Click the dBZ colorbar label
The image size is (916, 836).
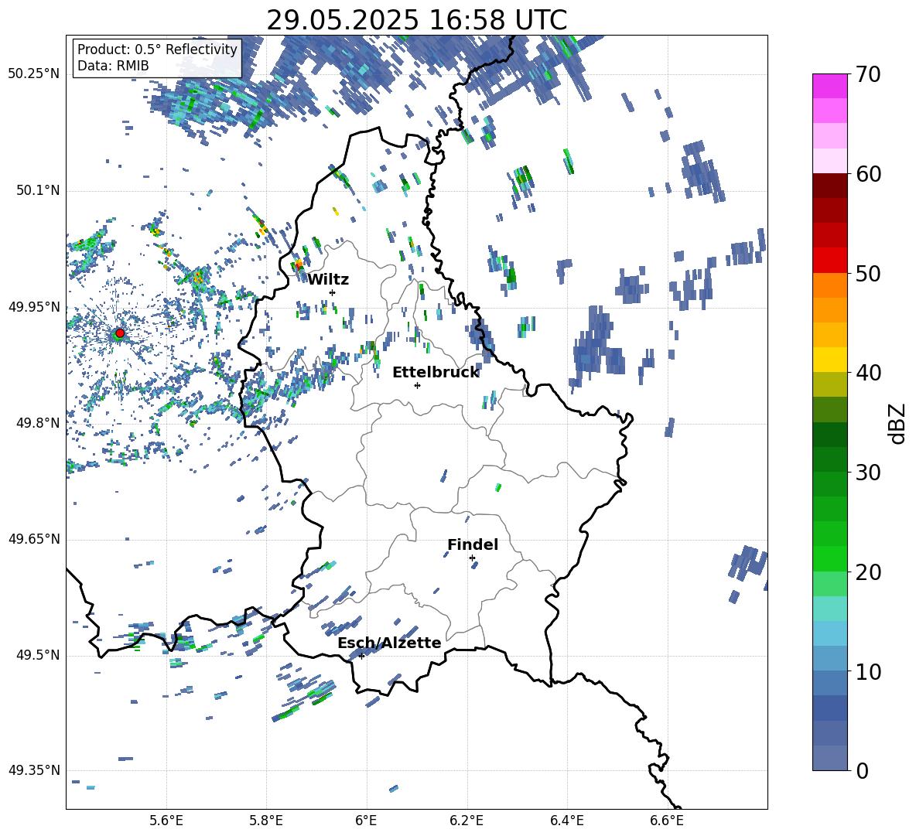pyautogui.click(x=898, y=423)
